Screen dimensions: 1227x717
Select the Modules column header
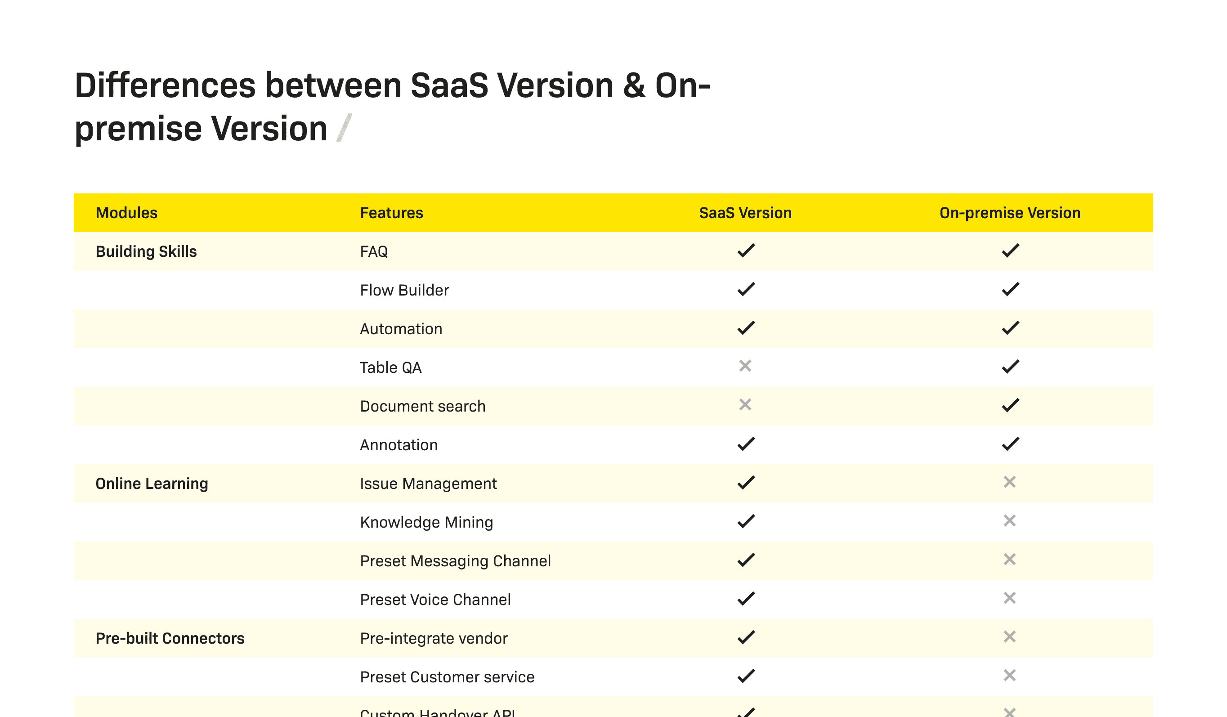click(126, 213)
